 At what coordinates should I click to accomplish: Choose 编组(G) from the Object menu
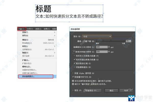(37, 40)
